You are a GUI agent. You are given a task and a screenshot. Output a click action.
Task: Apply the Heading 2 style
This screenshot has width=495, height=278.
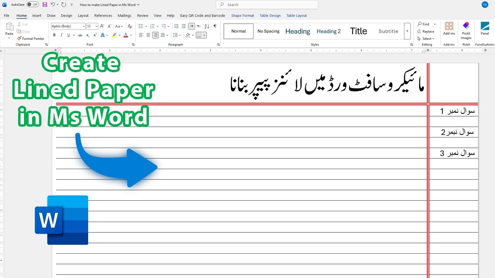pos(329,31)
